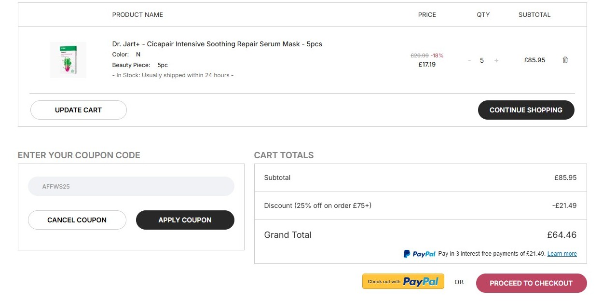Click the item subtotal £85.95 in the product row

(534, 60)
